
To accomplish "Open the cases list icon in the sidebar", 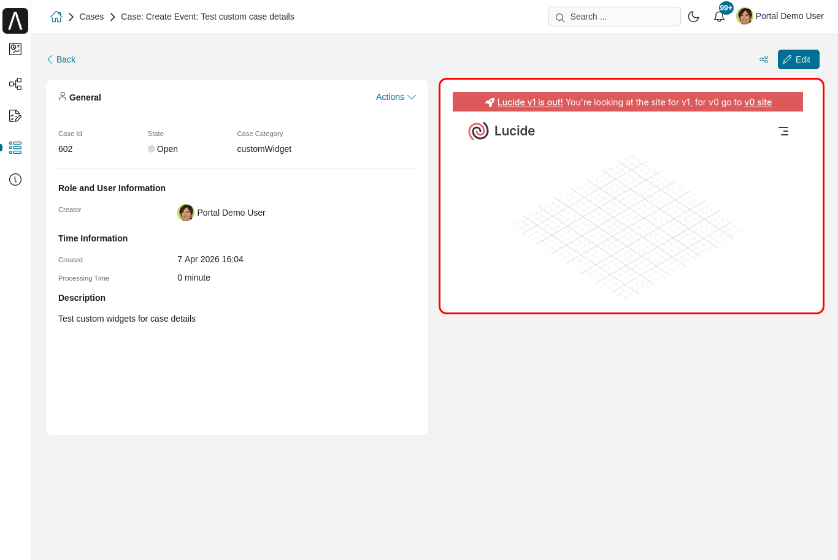I will point(15,148).
